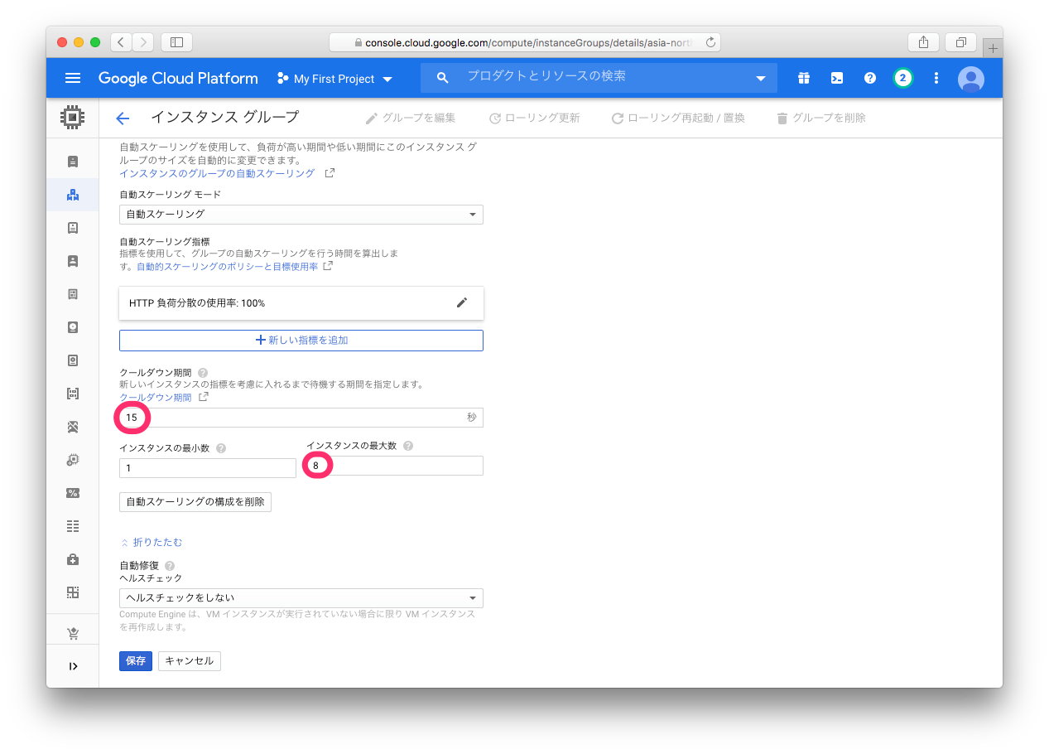1049x754 pixels.
Task: Click the 保存 button
Action: 136,661
